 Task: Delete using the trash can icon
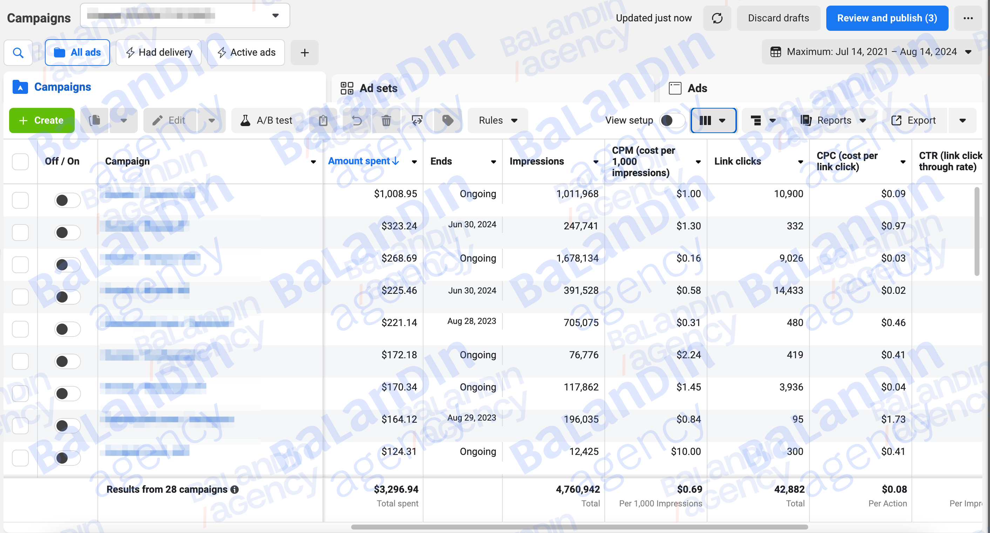(x=386, y=120)
